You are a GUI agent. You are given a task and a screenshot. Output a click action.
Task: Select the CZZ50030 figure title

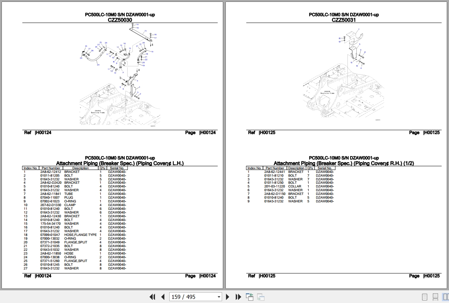point(119,20)
